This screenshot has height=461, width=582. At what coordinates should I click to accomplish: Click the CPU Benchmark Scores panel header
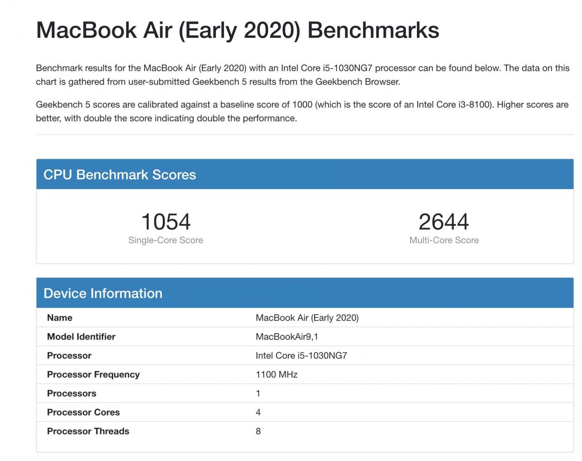pos(305,174)
